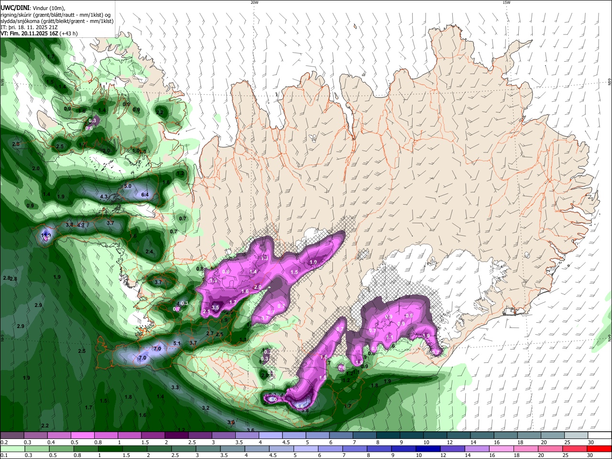Viewport: 612px width, 459px height.
Task: Click the 15W longitude label
Action: (x=506, y=2)
